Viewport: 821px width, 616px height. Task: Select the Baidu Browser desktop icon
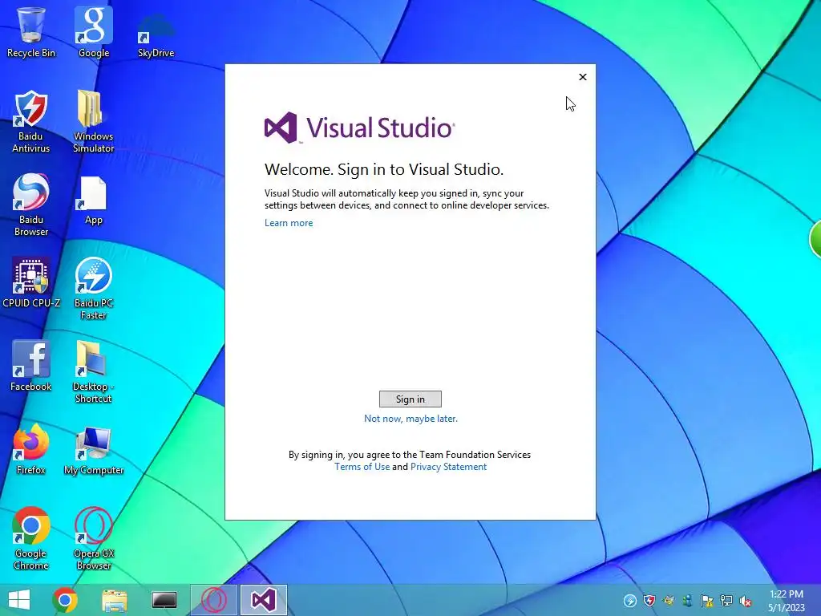click(31, 205)
